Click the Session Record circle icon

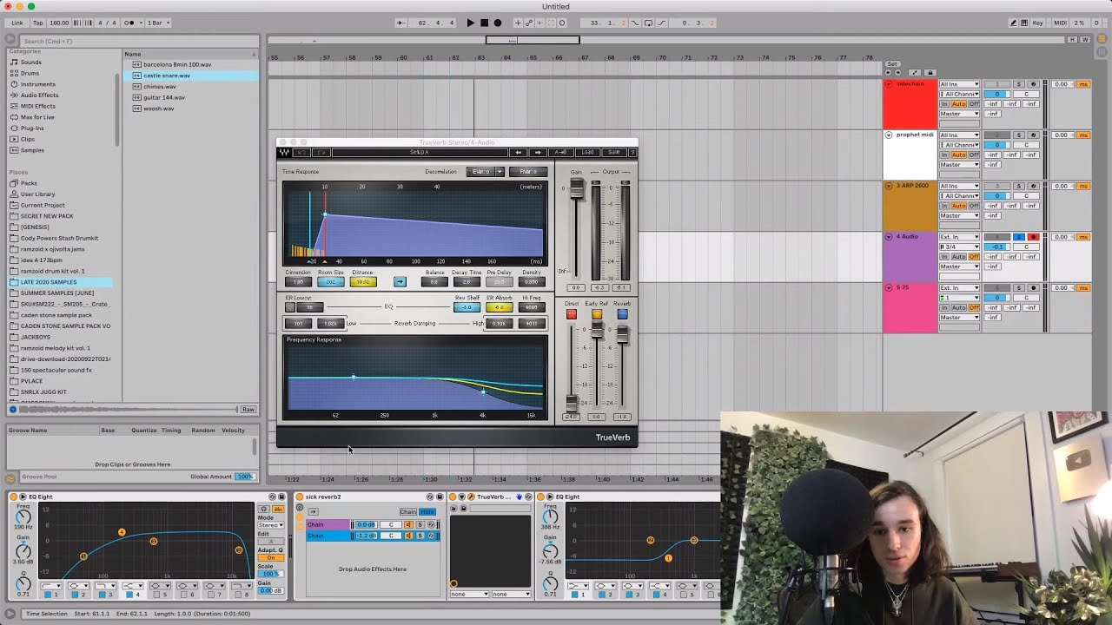click(562, 23)
